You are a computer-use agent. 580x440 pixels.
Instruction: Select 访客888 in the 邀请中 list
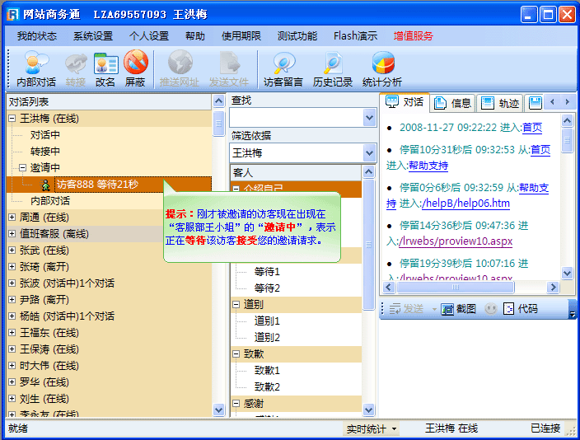96,185
